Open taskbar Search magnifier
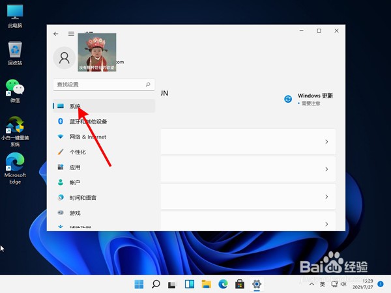The width and height of the screenshot is (391, 293). click(156, 284)
